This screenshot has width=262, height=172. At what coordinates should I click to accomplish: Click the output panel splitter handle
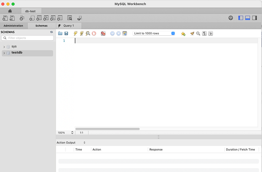[x=159, y=137]
